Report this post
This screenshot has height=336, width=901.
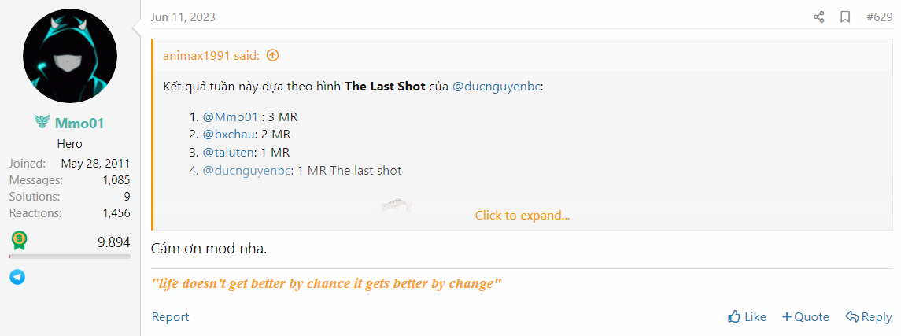[x=170, y=316]
